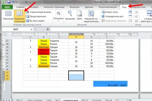152x101 pixels.
Task: Click inside the formula bar
Action: point(101,29)
